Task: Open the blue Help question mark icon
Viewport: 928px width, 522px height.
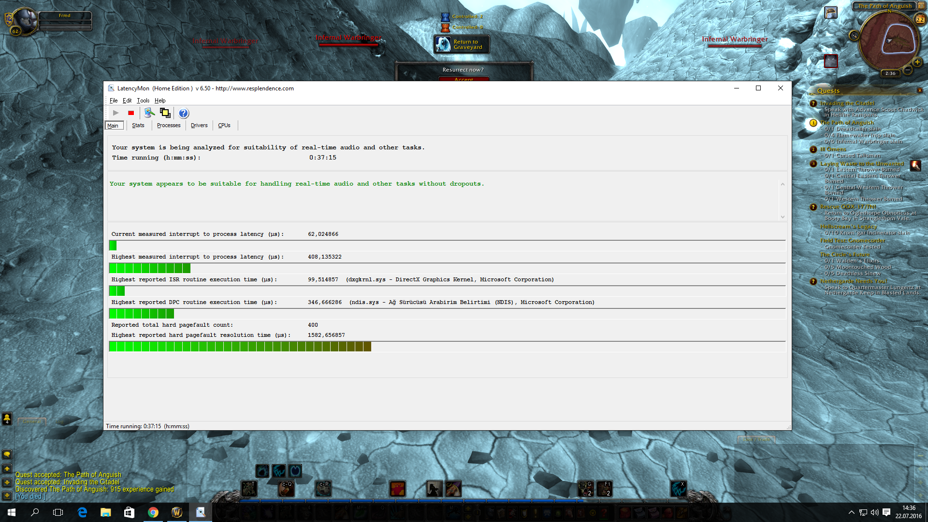Action: click(184, 113)
